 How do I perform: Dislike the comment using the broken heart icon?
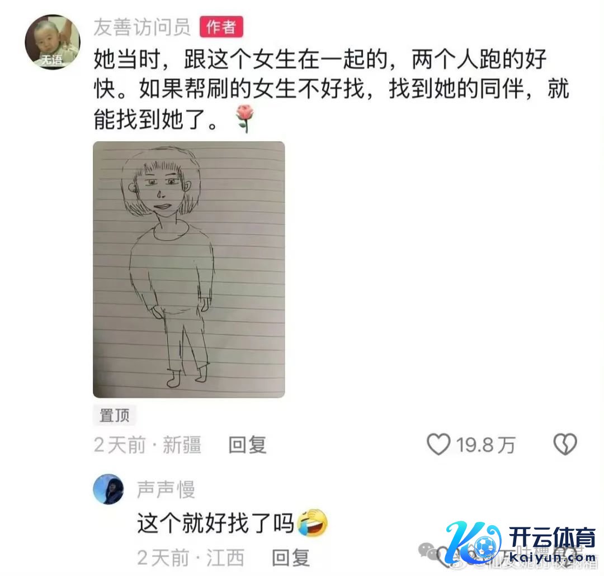[x=565, y=444]
